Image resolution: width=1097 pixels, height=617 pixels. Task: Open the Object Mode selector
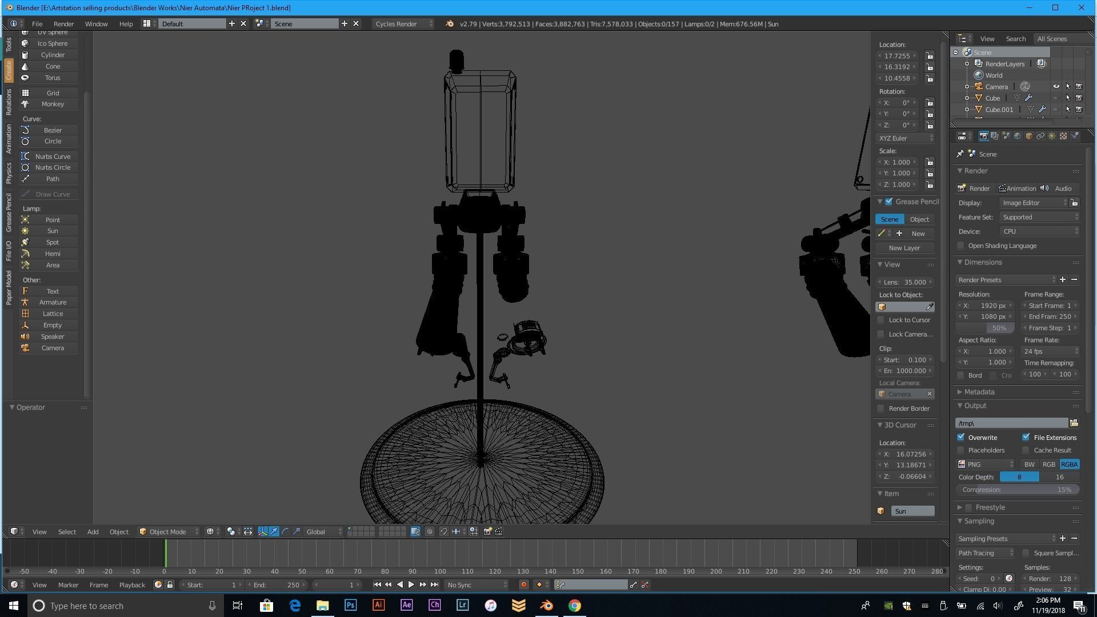coord(169,531)
